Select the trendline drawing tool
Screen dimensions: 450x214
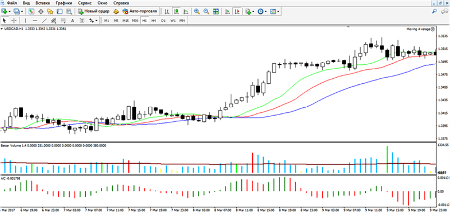click(44, 21)
